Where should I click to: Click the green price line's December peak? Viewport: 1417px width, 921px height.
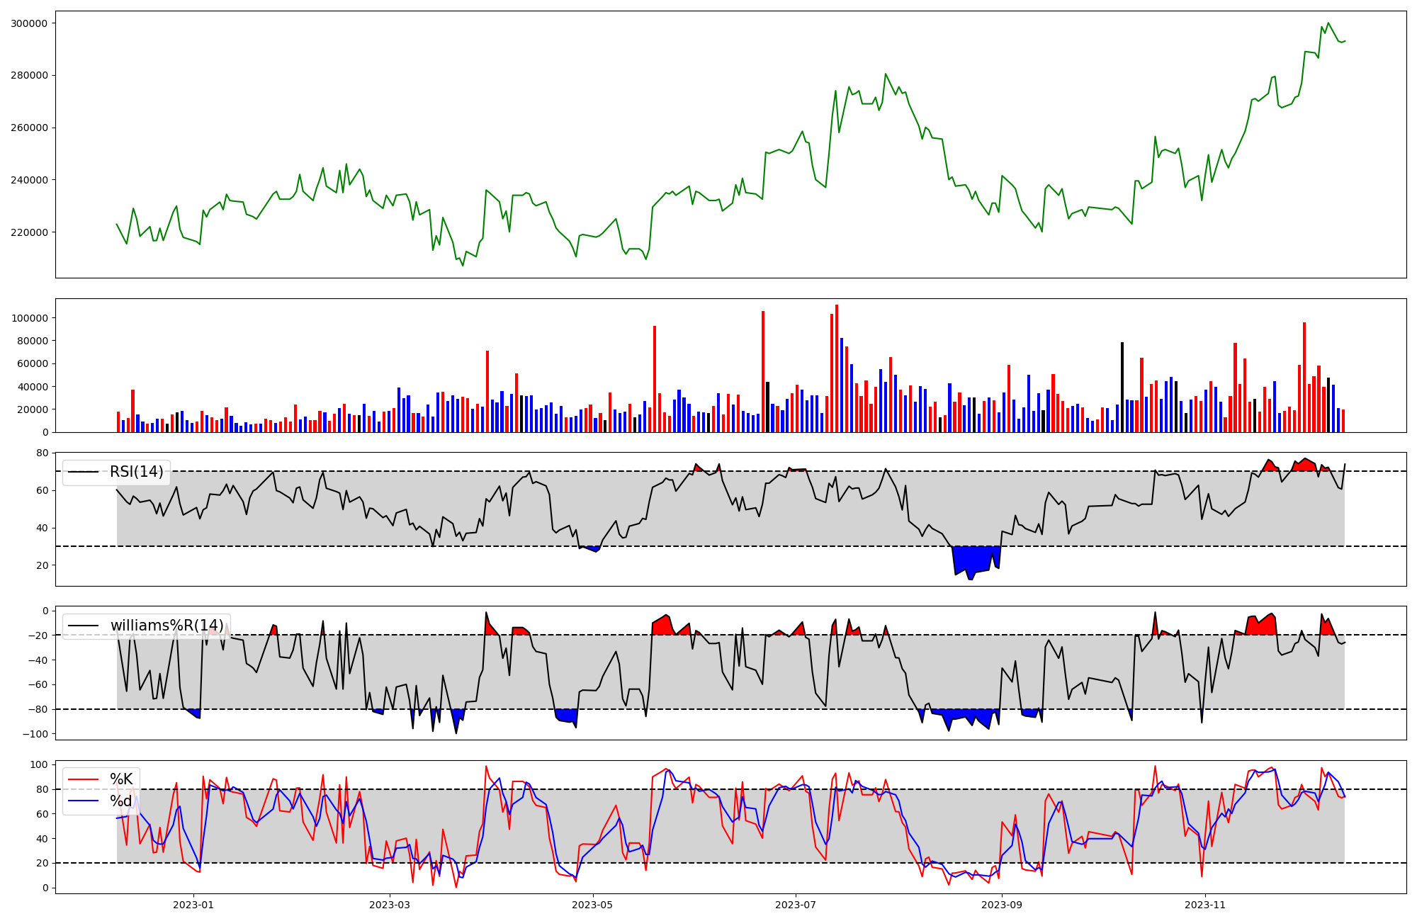pos(1328,23)
